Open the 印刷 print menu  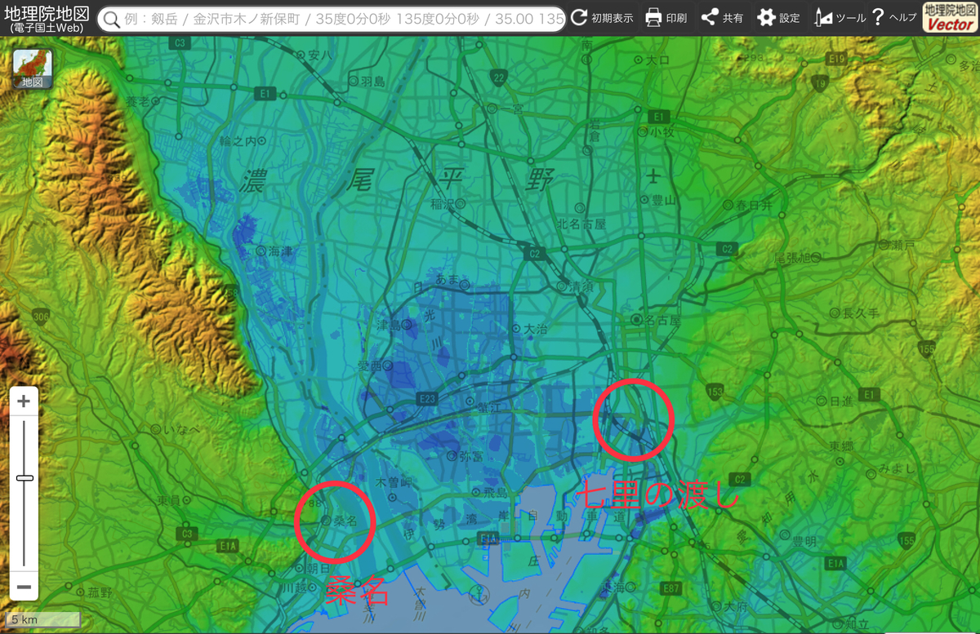point(666,17)
